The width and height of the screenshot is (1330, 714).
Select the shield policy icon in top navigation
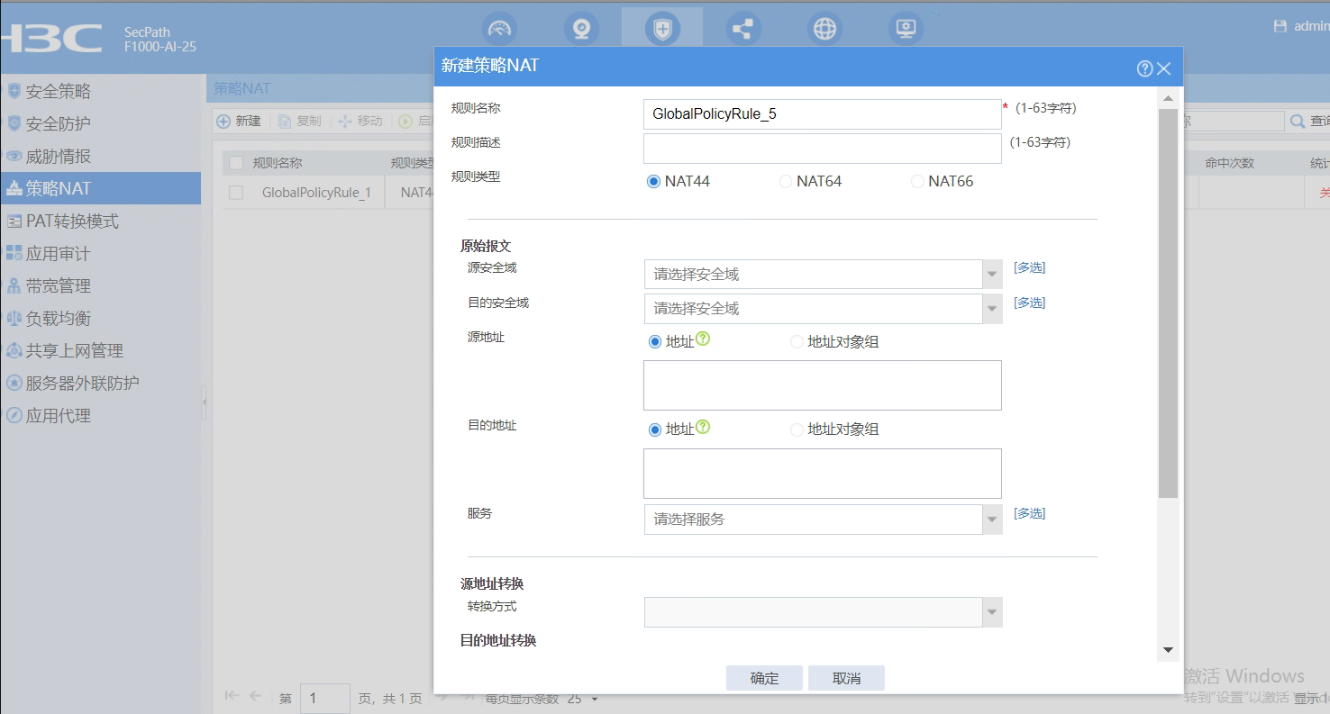click(x=662, y=29)
